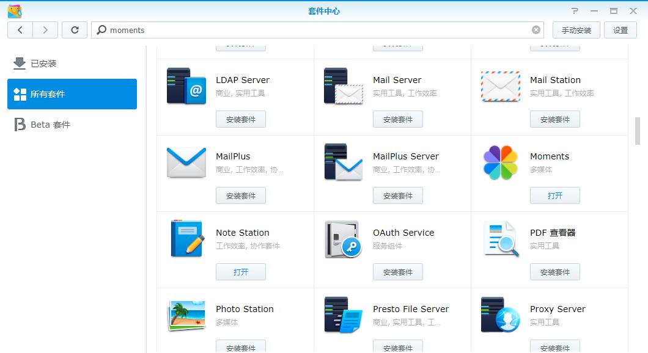Click the LDAP Server package icon
Screen dimensions: 648x353
click(x=186, y=86)
